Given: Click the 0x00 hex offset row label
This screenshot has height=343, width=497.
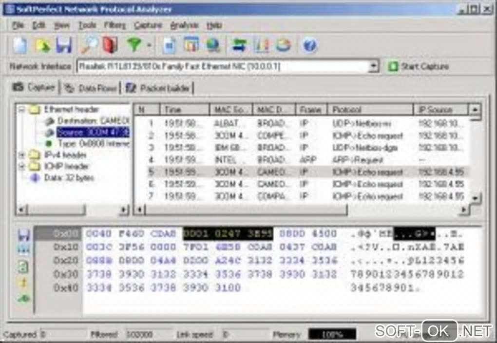Looking at the screenshot, I should click(x=66, y=234).
